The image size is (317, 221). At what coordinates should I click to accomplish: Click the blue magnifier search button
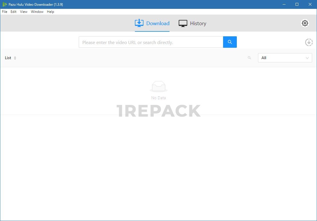[x=230, y=42]
